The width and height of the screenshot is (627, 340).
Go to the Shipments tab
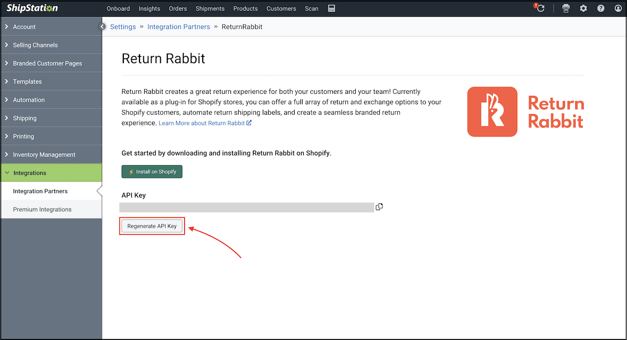(210, 8)
